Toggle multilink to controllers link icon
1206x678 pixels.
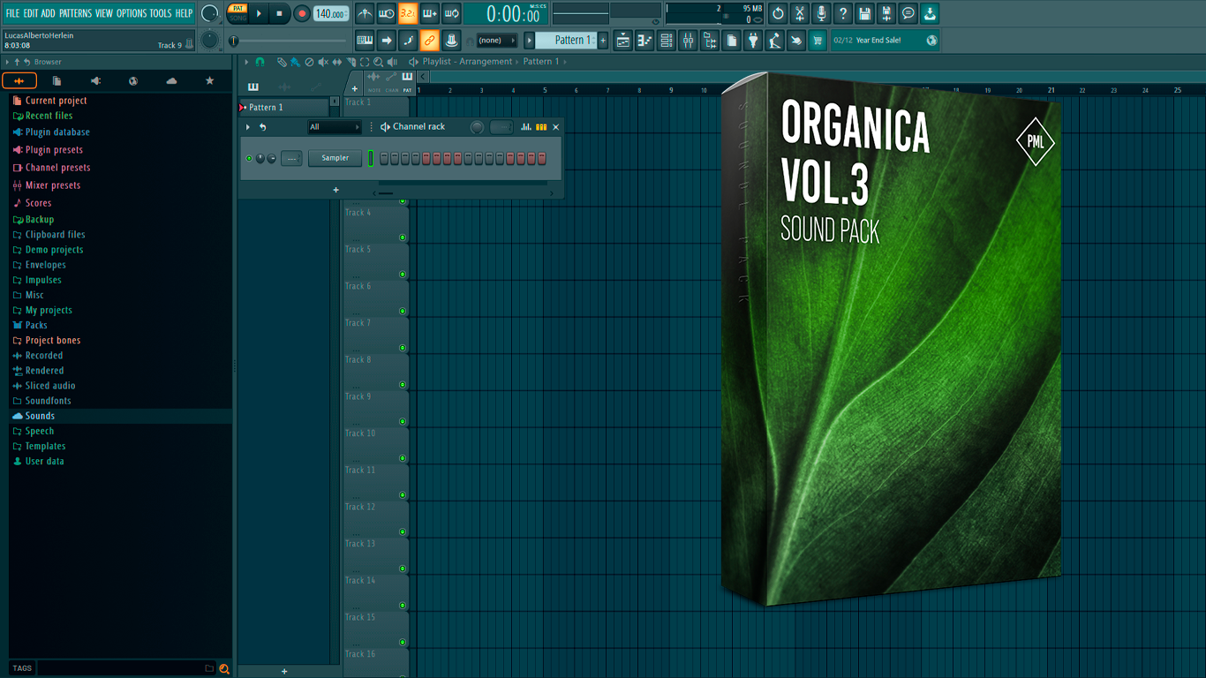[430, 40]
